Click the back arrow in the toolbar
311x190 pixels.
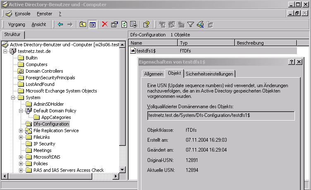coord(60,24)
